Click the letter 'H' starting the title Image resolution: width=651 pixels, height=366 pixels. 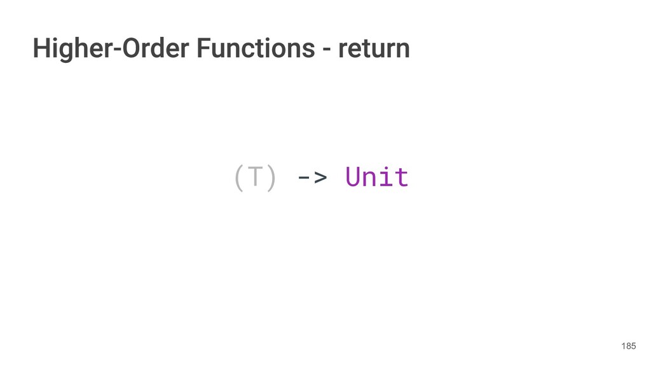click(41, 48)
